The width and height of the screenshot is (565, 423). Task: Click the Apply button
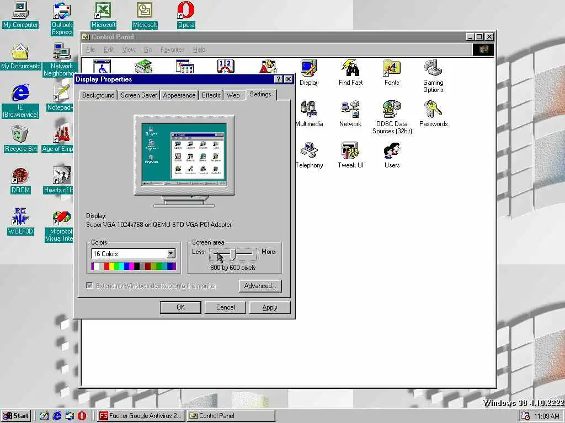(270, 307)
